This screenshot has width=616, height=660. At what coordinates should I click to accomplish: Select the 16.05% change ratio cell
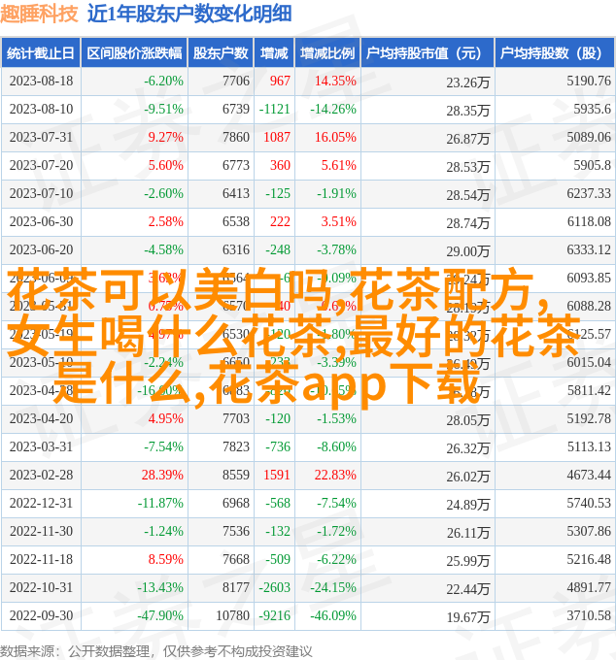click(x=335, y=138)
